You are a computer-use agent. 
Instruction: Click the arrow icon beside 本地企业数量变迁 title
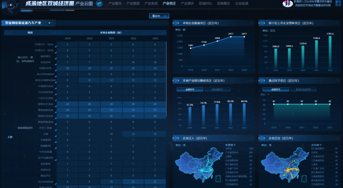click(x=177, y=23)
